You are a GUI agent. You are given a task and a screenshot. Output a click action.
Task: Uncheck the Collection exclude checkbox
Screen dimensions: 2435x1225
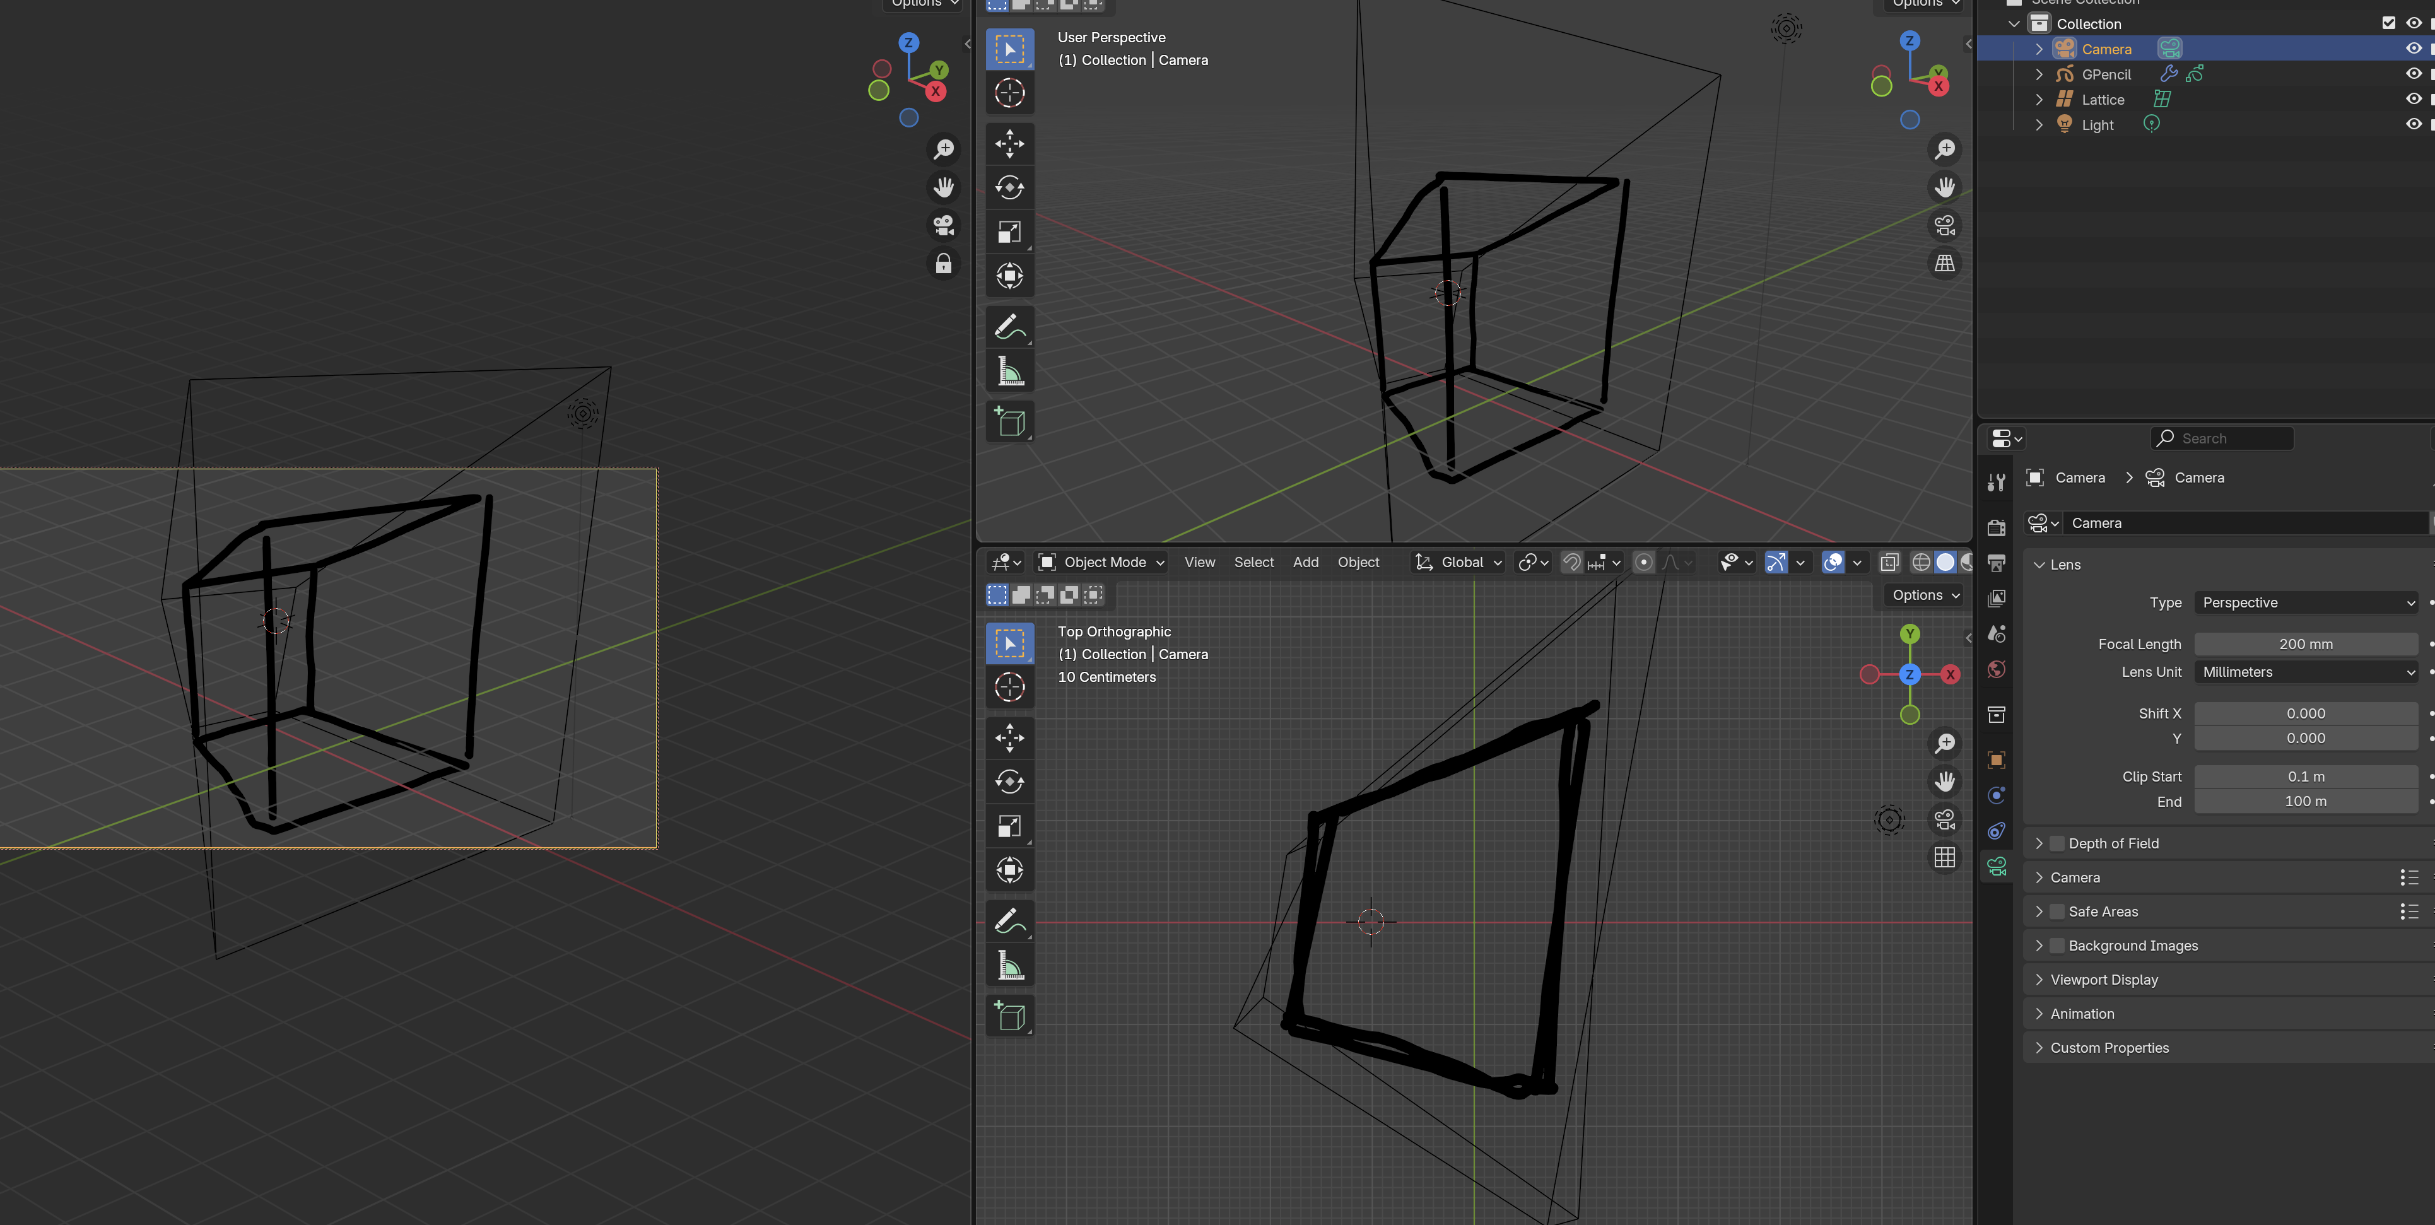coord(2389,23)
